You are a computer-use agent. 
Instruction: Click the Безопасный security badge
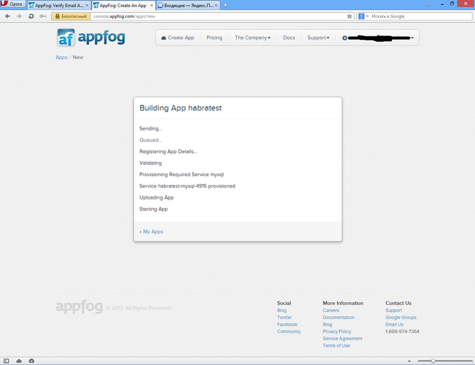71,17
